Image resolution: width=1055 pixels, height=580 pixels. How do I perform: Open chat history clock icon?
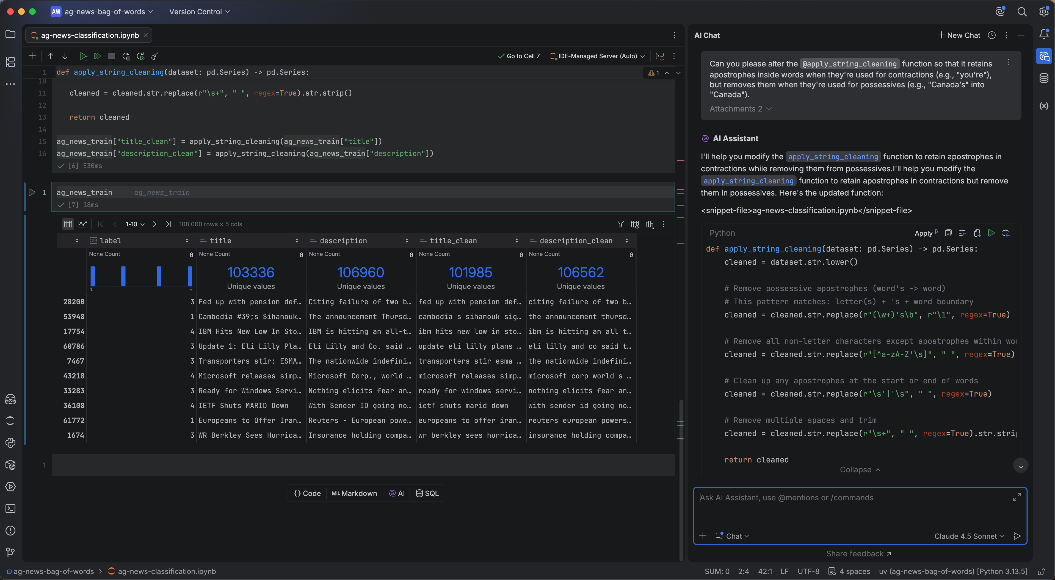click(x=992, y=35)
